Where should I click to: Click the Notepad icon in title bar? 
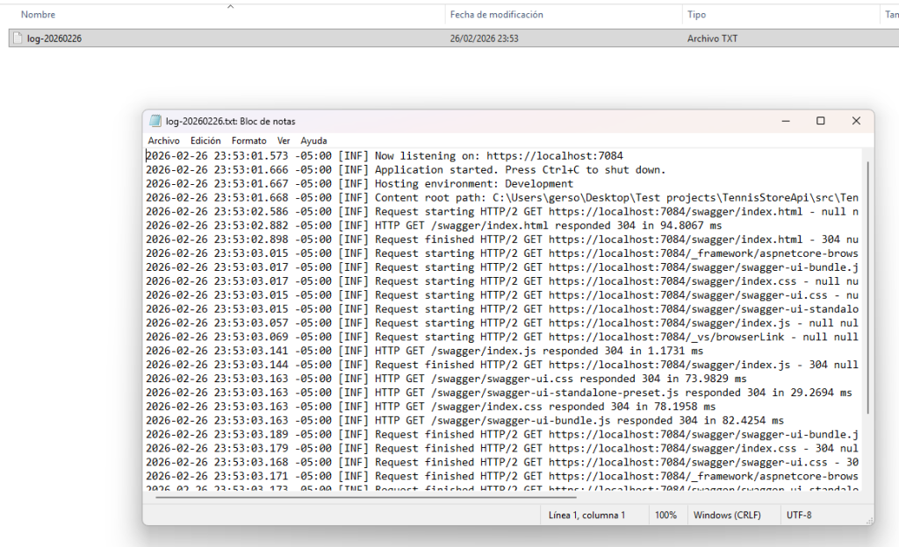pos(155,121)
